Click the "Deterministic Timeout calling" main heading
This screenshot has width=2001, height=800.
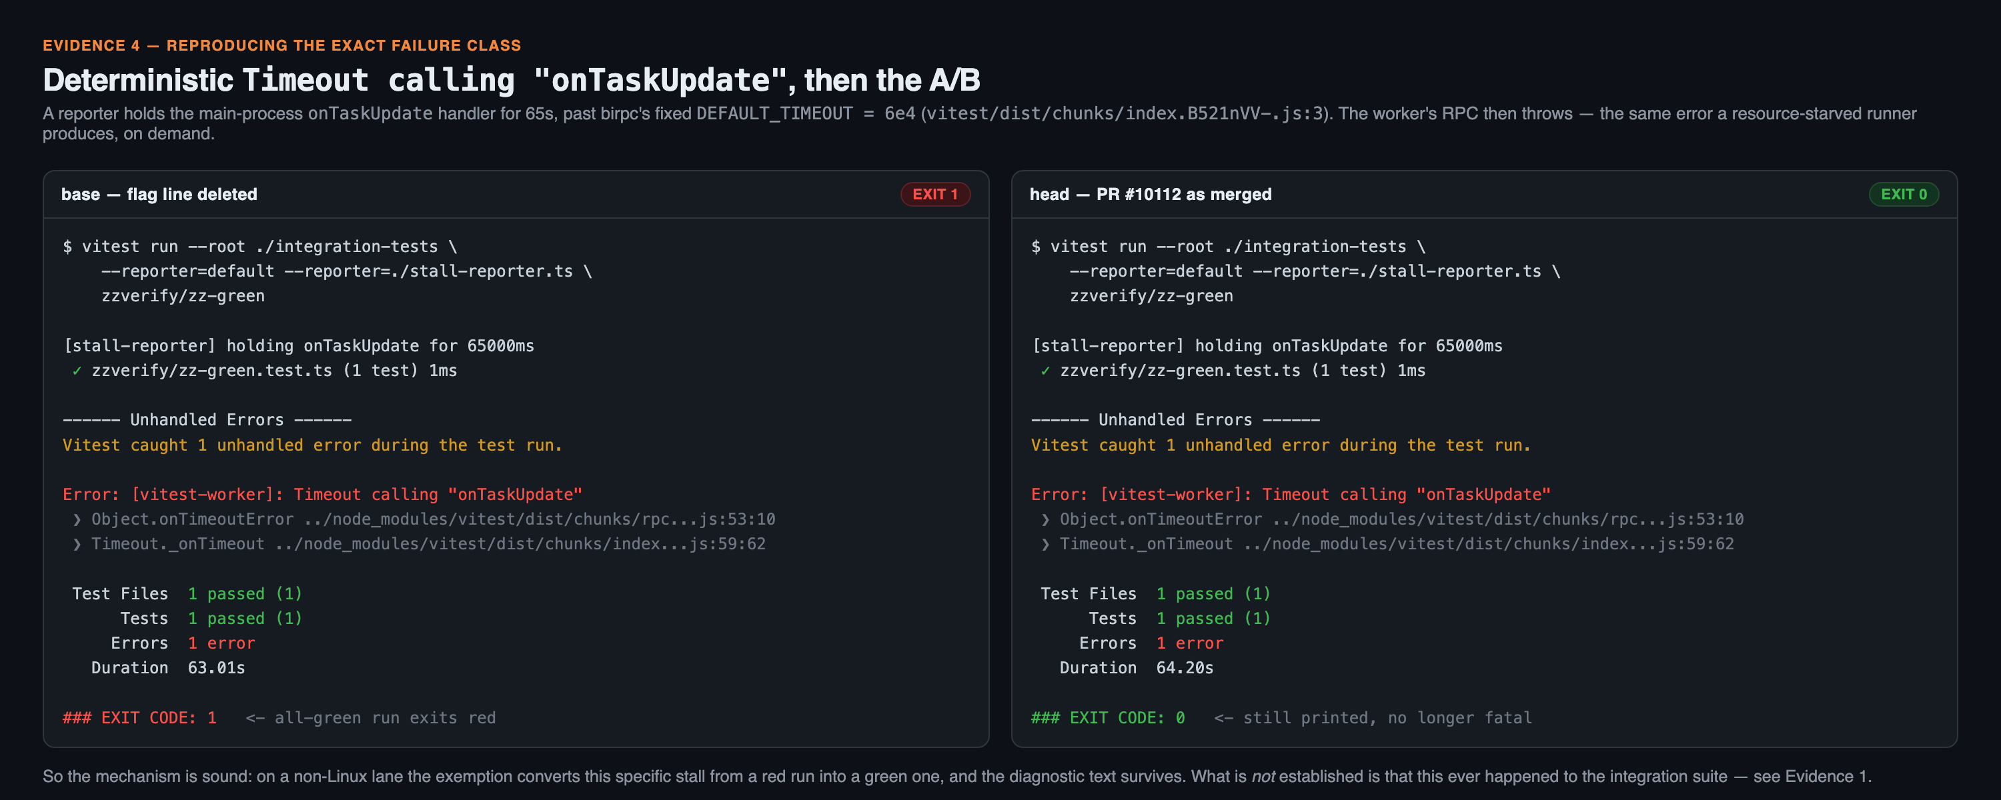(511, 80)
